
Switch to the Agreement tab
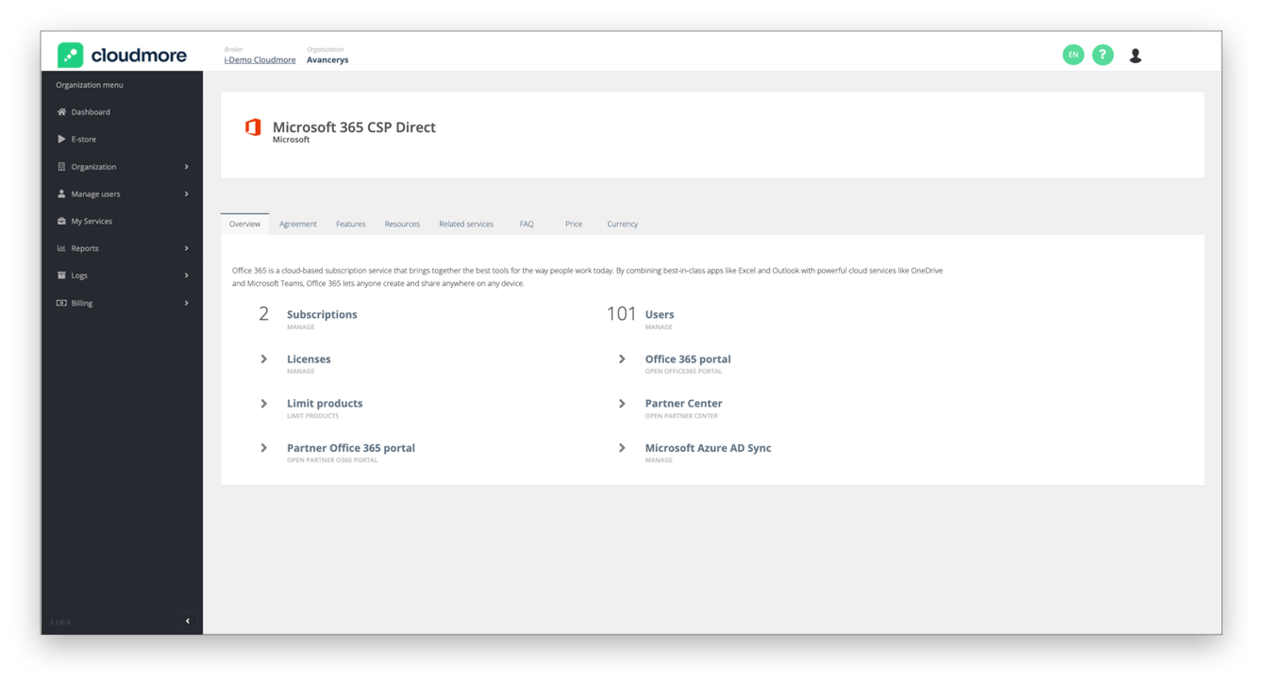298,224
